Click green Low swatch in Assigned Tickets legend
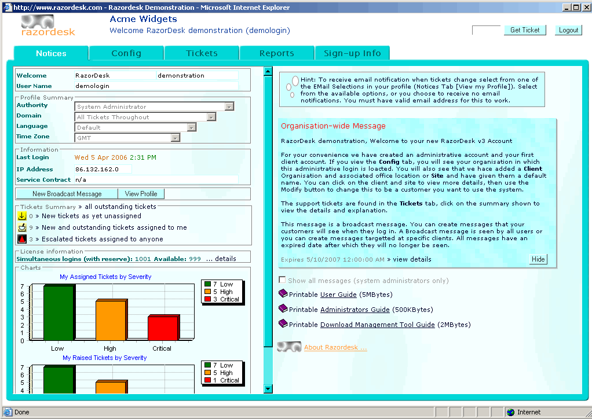This screenshot has height=419, width=592. tap(207, 284)
